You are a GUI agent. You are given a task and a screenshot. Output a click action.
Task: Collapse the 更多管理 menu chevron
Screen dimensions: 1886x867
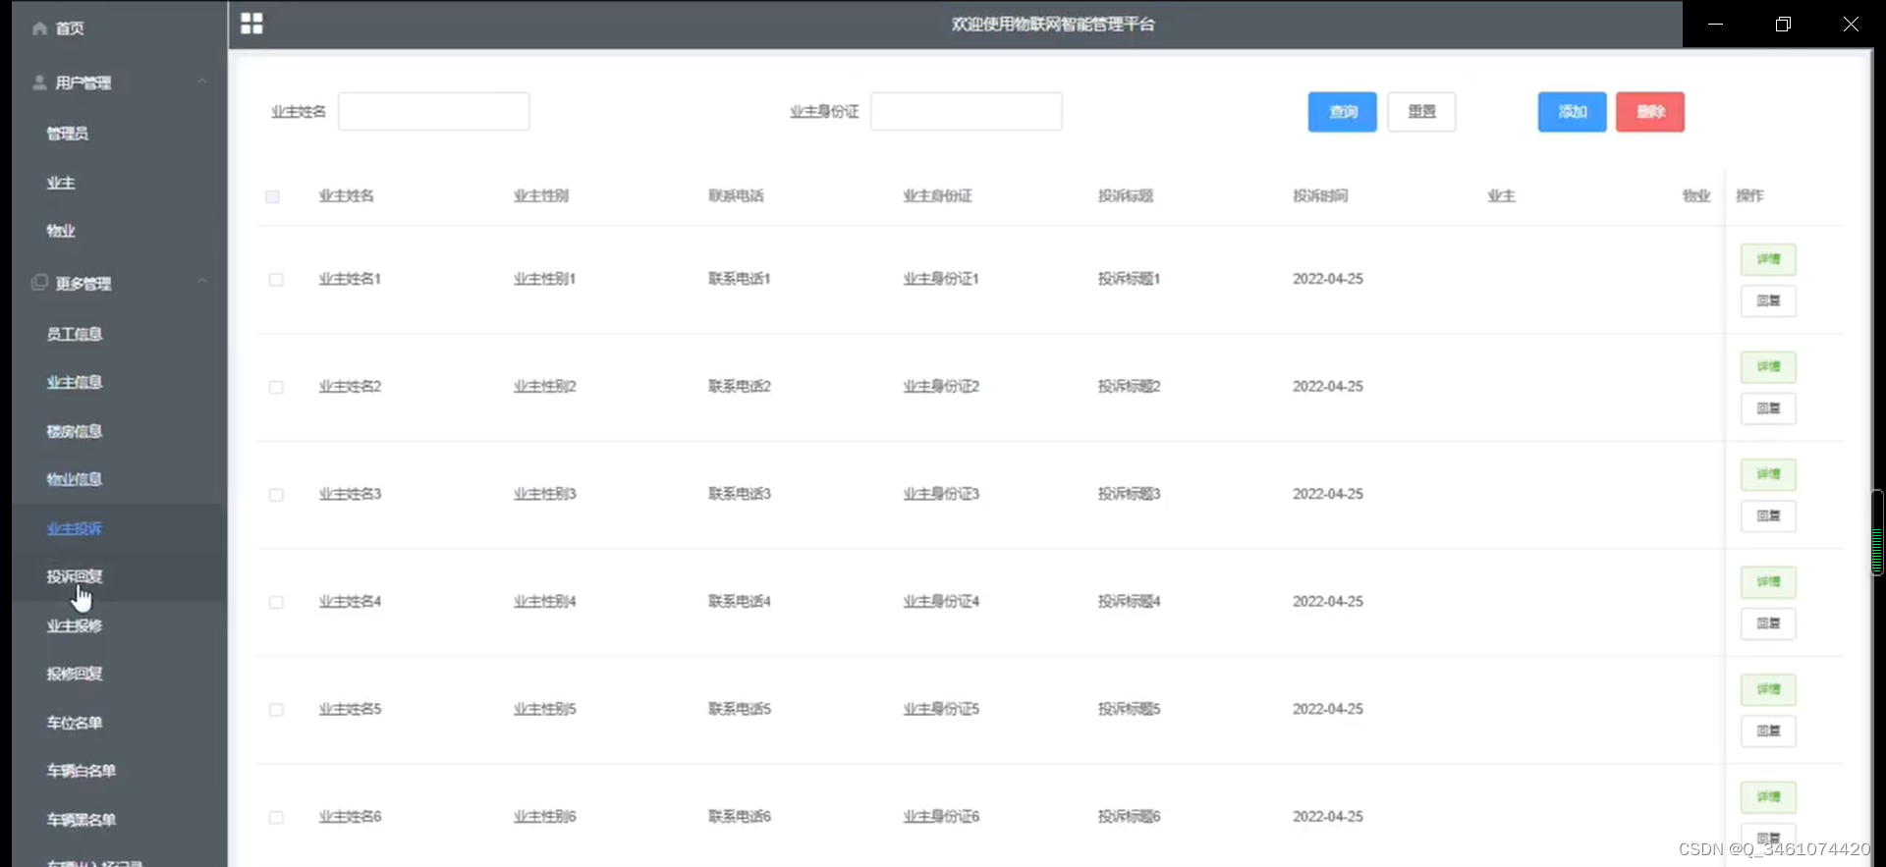202,282
